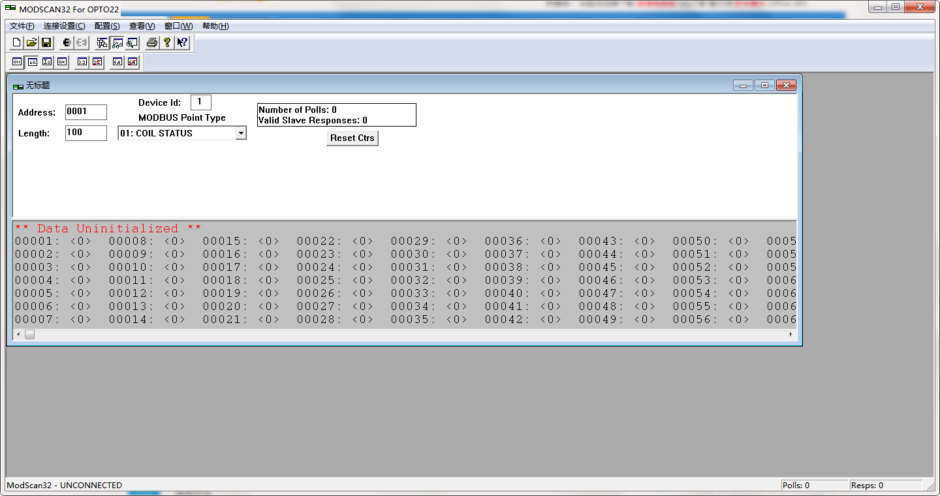Toggle swapped double precision display
Image resolution: width=940 pixels, height=496 pixels.
click(132, 62)
